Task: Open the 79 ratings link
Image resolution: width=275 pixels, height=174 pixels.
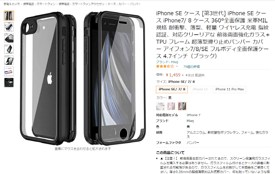Action: (191, 67)
